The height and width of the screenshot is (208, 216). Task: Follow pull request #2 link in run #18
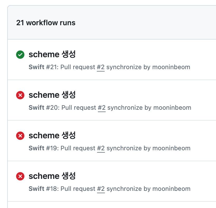[x=101, y=189]
